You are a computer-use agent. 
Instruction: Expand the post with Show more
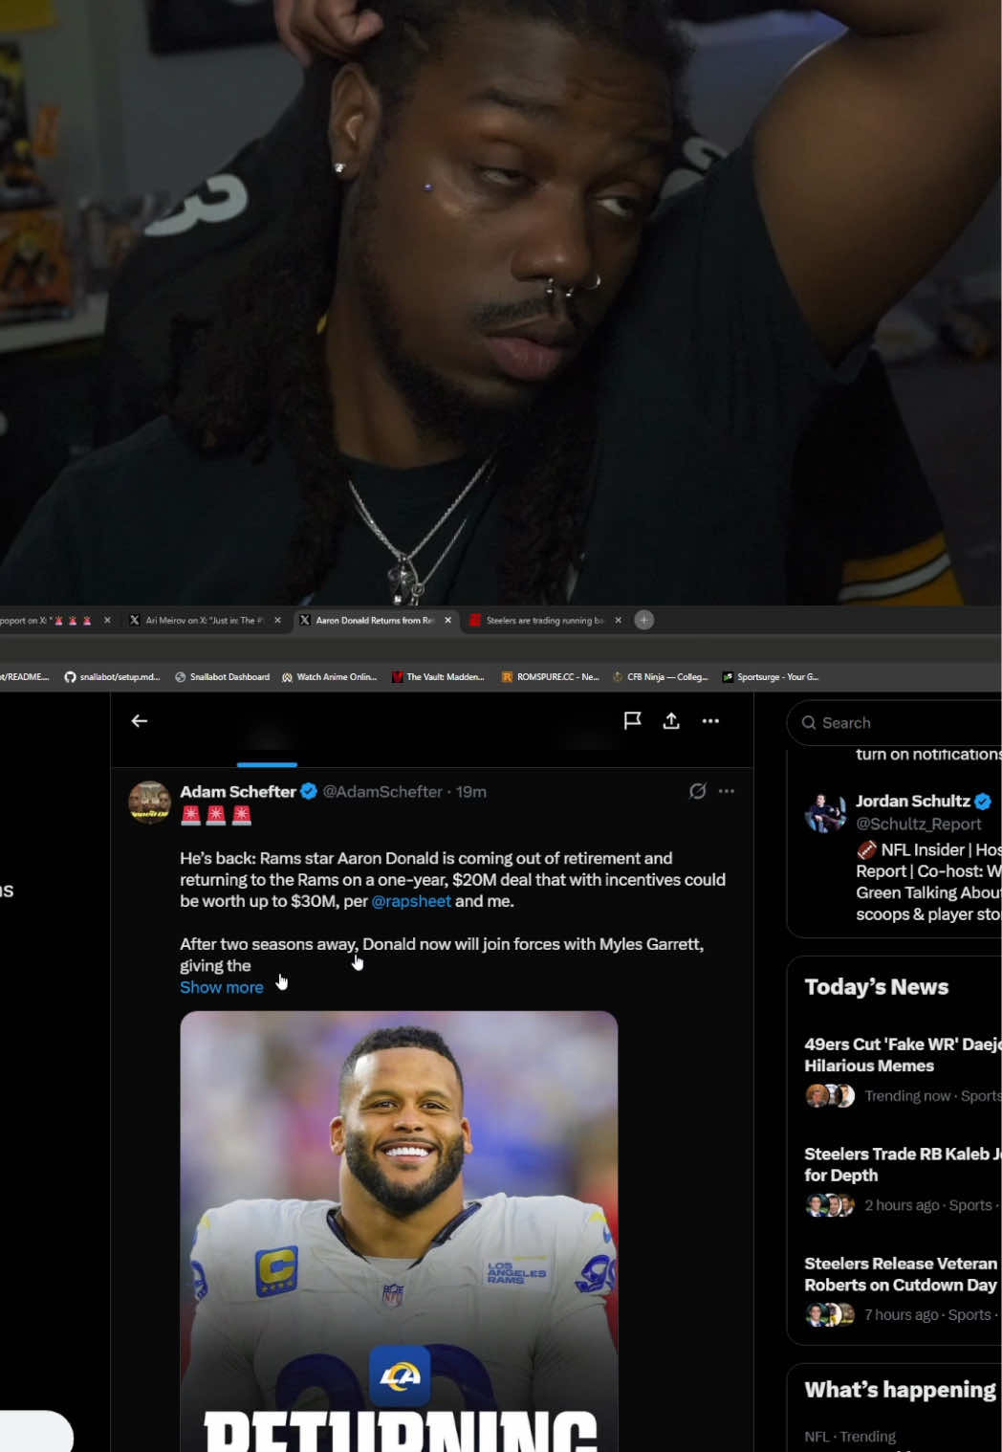coord(222,987)
